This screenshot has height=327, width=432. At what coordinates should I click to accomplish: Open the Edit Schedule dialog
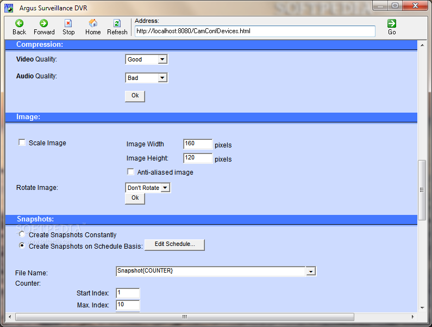click(x=174, y=245)
